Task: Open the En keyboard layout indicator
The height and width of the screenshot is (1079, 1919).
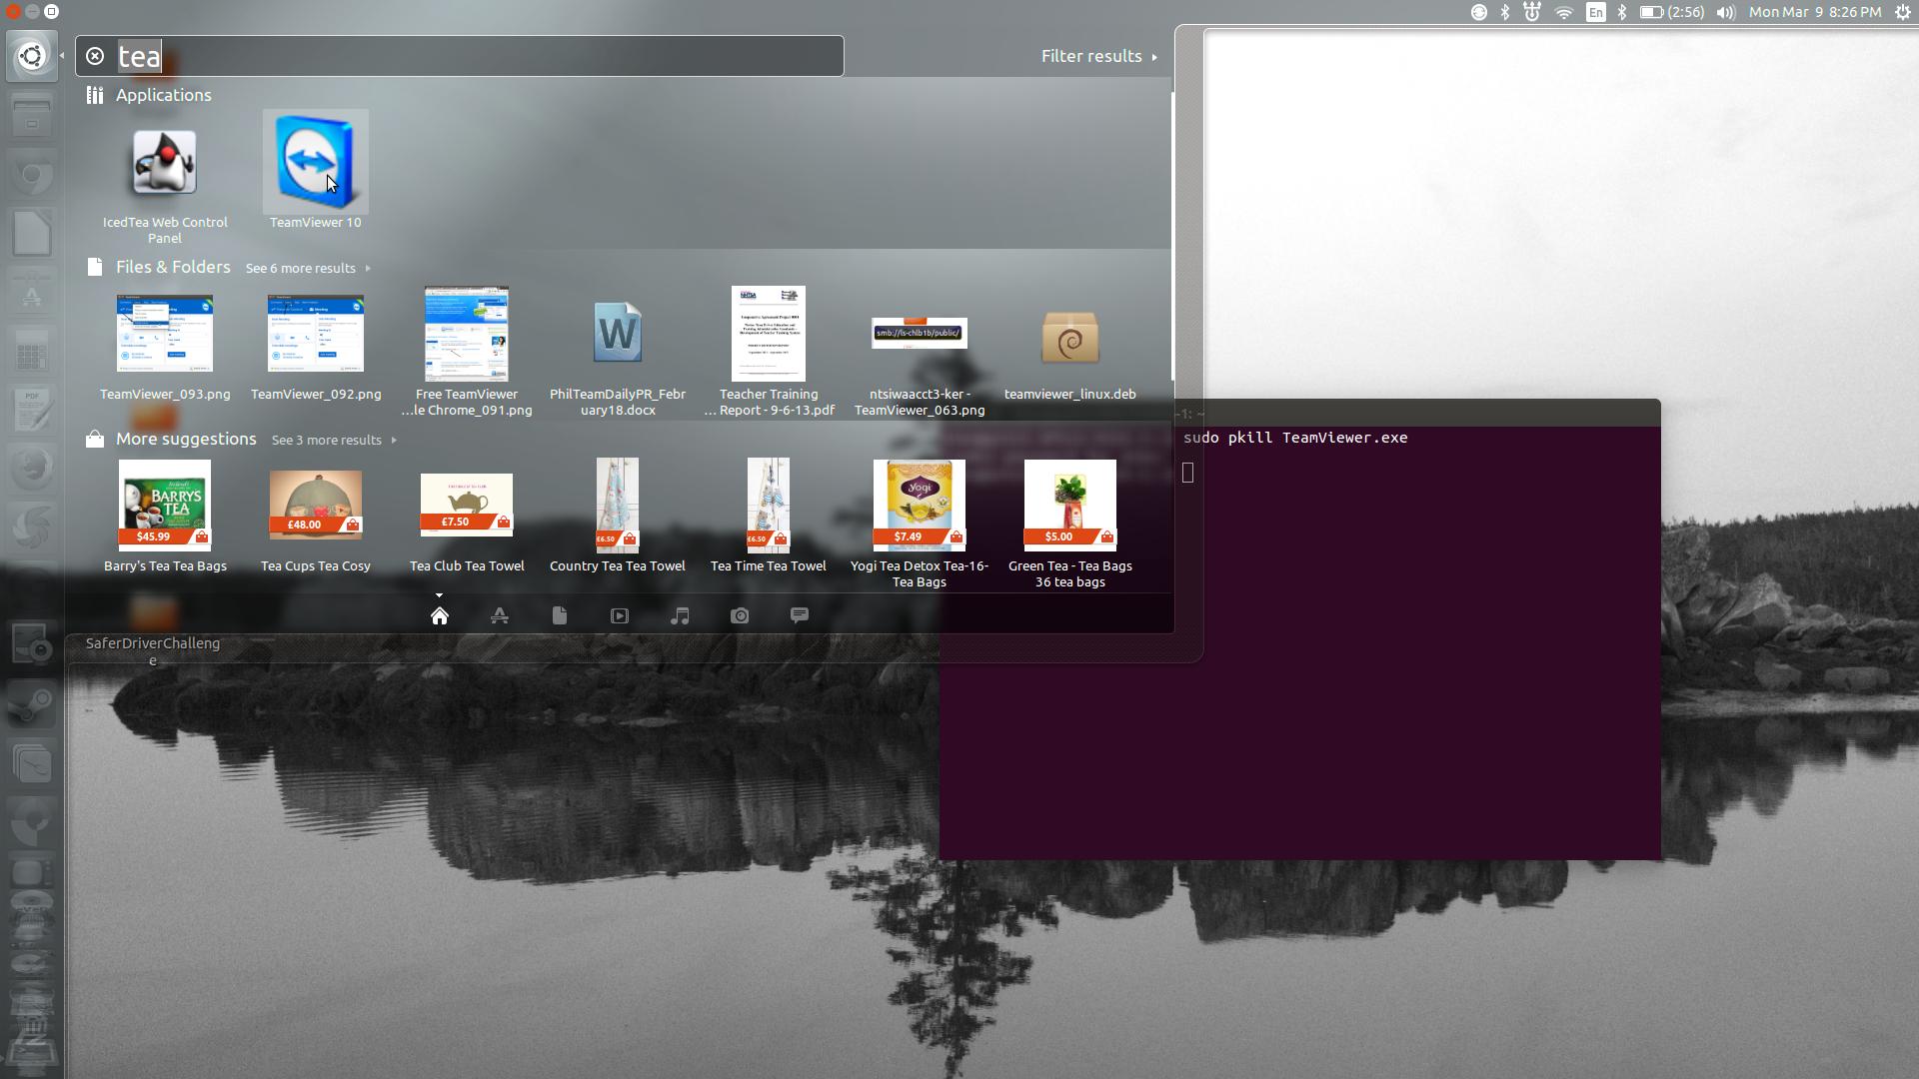Action: tap(1596, 12)
